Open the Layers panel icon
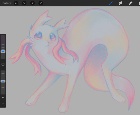Image resolution: width=140 pixels, height=115 pixels. (139, 3)
